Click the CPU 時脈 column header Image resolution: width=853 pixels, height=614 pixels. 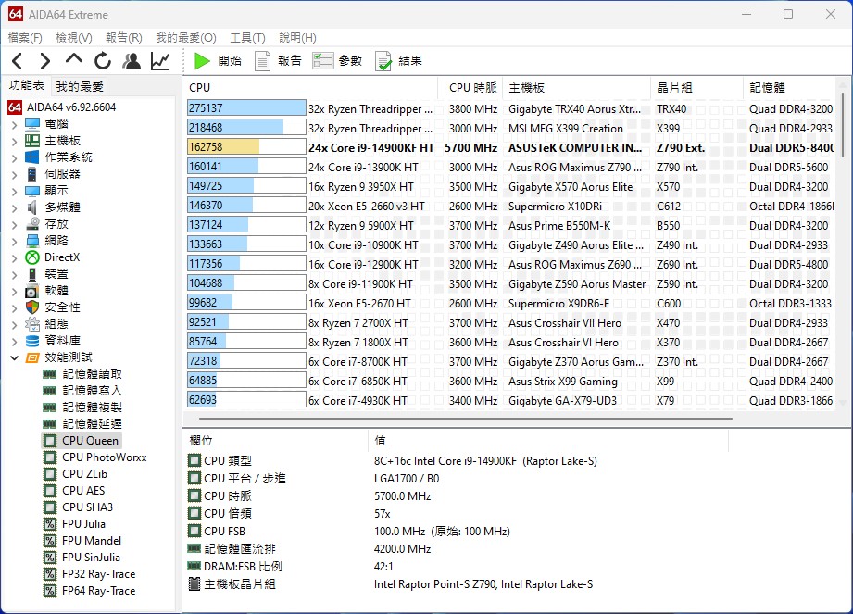pyautogui.click(x=472, y=88)
